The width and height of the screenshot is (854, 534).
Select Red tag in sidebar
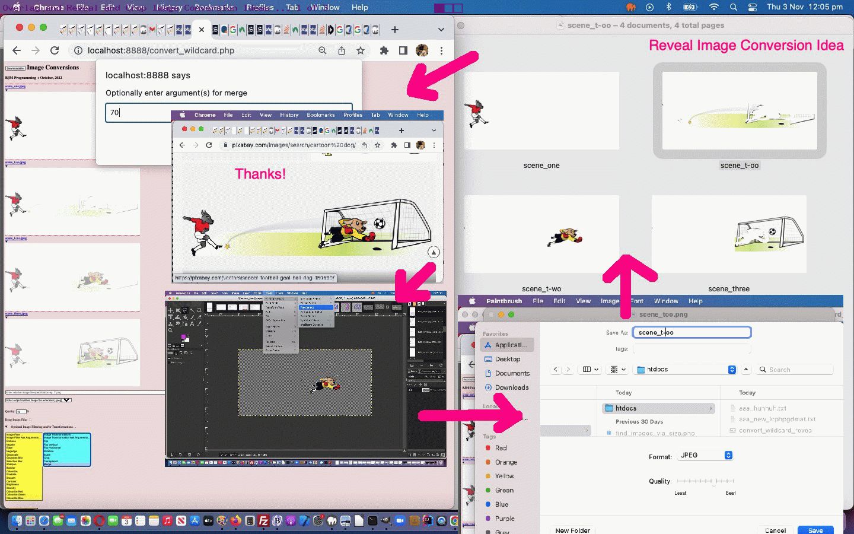(496, 448)
